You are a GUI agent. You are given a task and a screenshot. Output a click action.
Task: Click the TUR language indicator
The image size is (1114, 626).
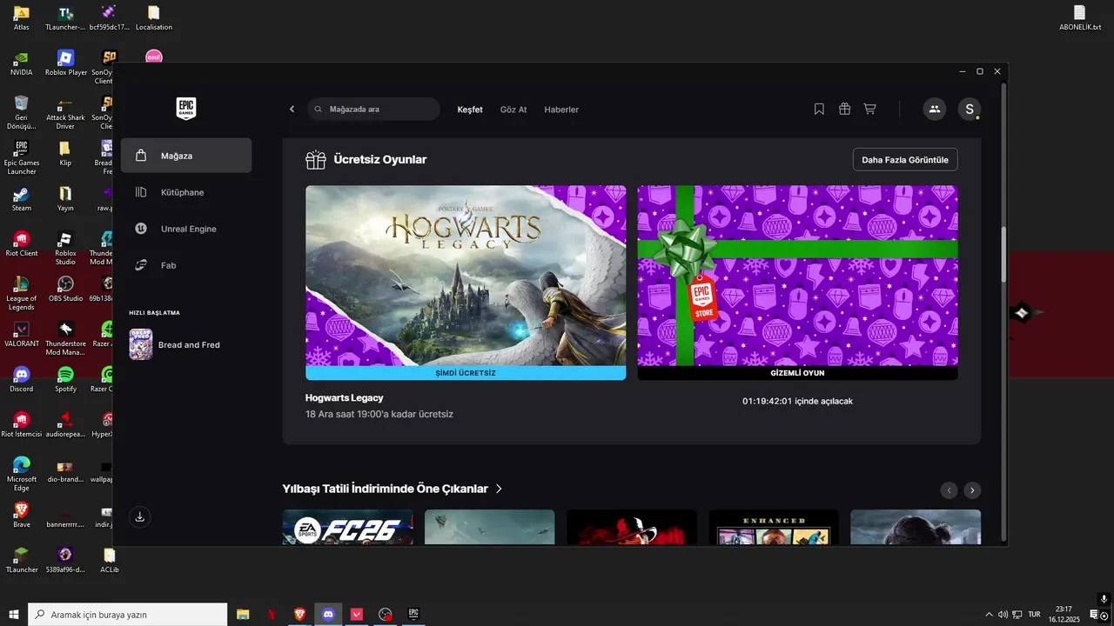(x=1034, y=615)
